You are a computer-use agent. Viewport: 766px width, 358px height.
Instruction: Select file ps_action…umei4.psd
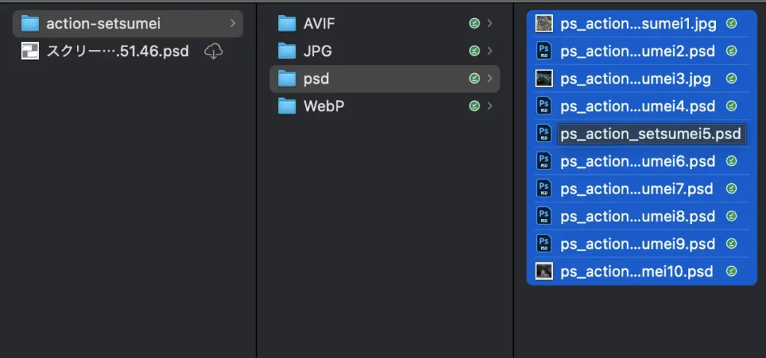(x=637, y=106)
